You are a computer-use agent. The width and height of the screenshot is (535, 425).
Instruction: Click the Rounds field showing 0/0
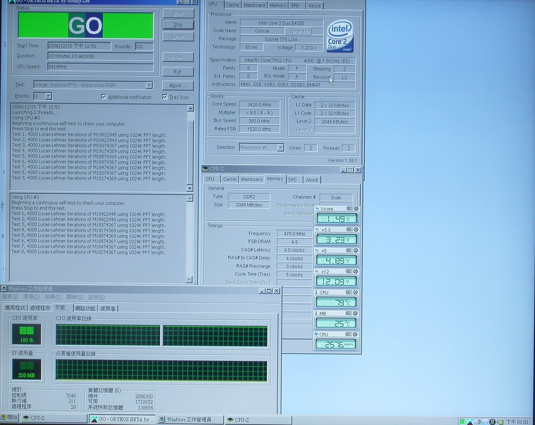pyautogui.click(x=144, y=46)
